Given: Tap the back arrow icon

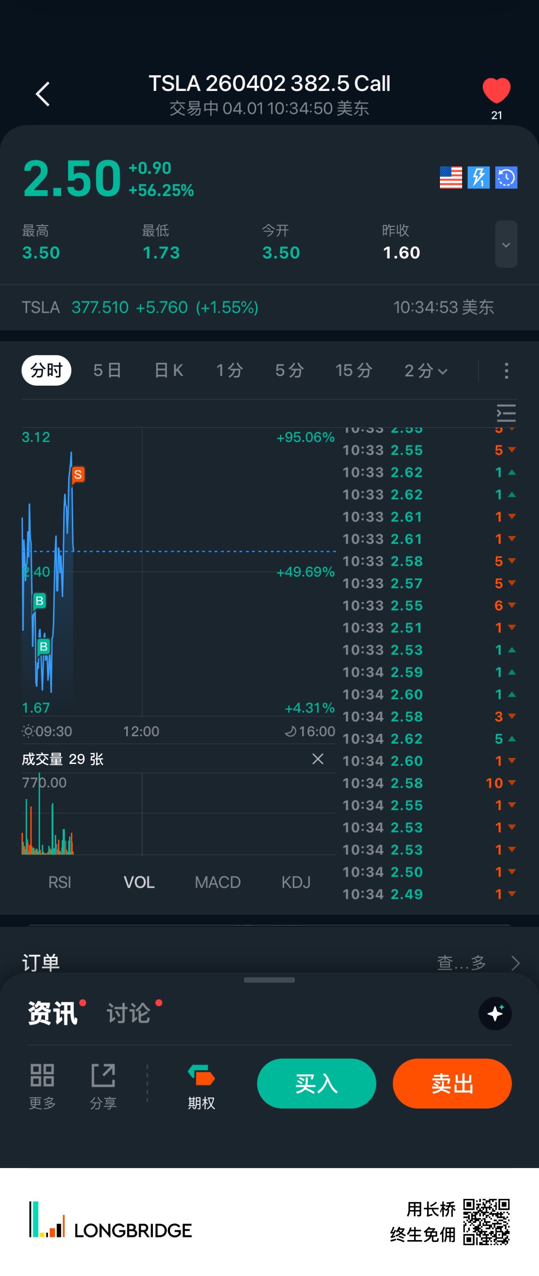Looking at the screenshot, I should 43,94.
